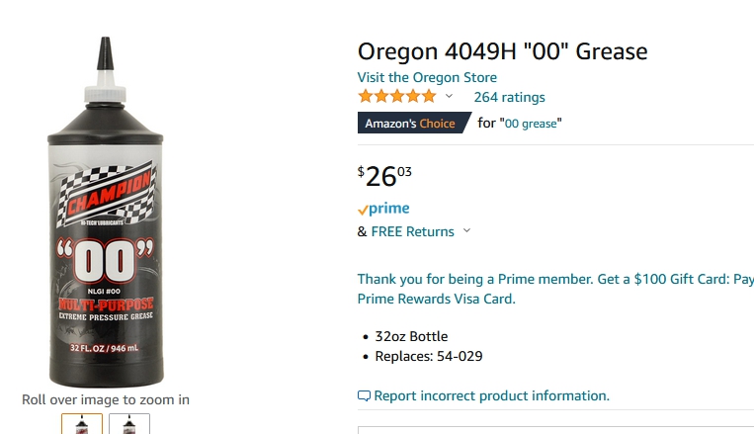This screenshot has height=434, width=754.
Task: Click the Oregon 4049H "00" Grease title
Action: [x=502, y=51]
